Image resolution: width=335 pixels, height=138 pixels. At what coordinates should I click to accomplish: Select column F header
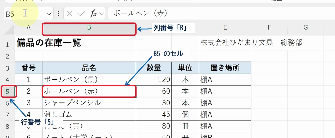click(x=269, y=27)
